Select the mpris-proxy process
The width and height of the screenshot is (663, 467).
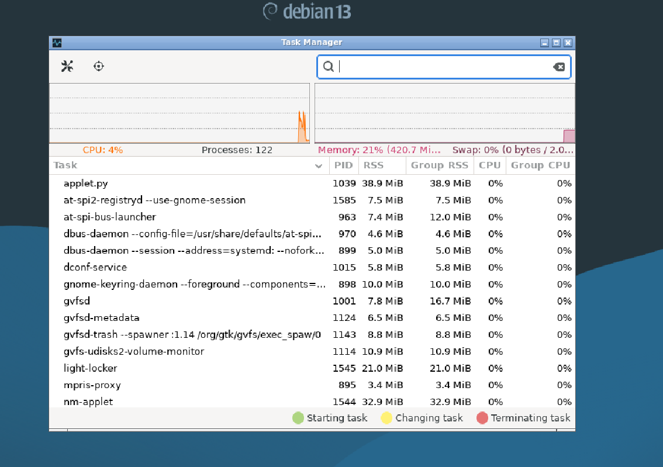(312, 385)
